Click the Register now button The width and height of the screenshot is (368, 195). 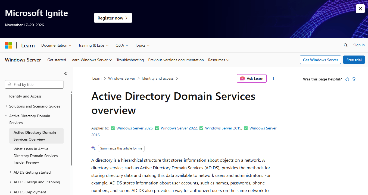tap(113, 18)
